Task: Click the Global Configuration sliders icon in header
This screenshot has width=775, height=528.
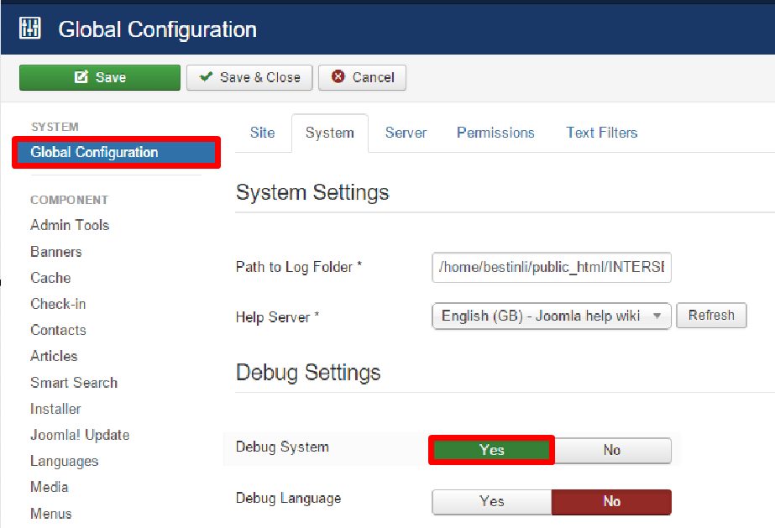Action: click(x=29, y=28)
